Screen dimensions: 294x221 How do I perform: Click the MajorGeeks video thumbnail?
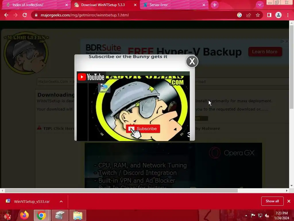pos(133,106)
